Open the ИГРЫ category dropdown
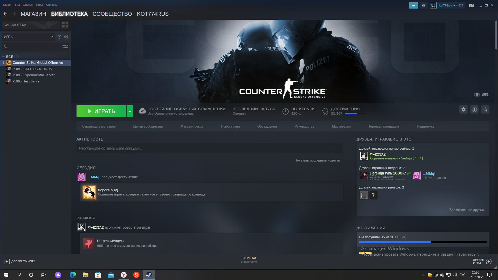498x280 pixels. tap(28, 37)
